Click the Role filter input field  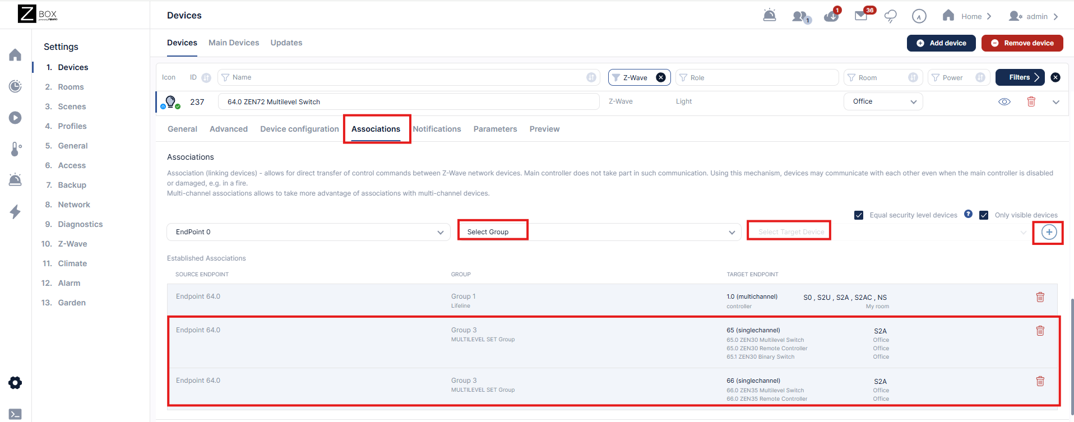tap(757, 77)
